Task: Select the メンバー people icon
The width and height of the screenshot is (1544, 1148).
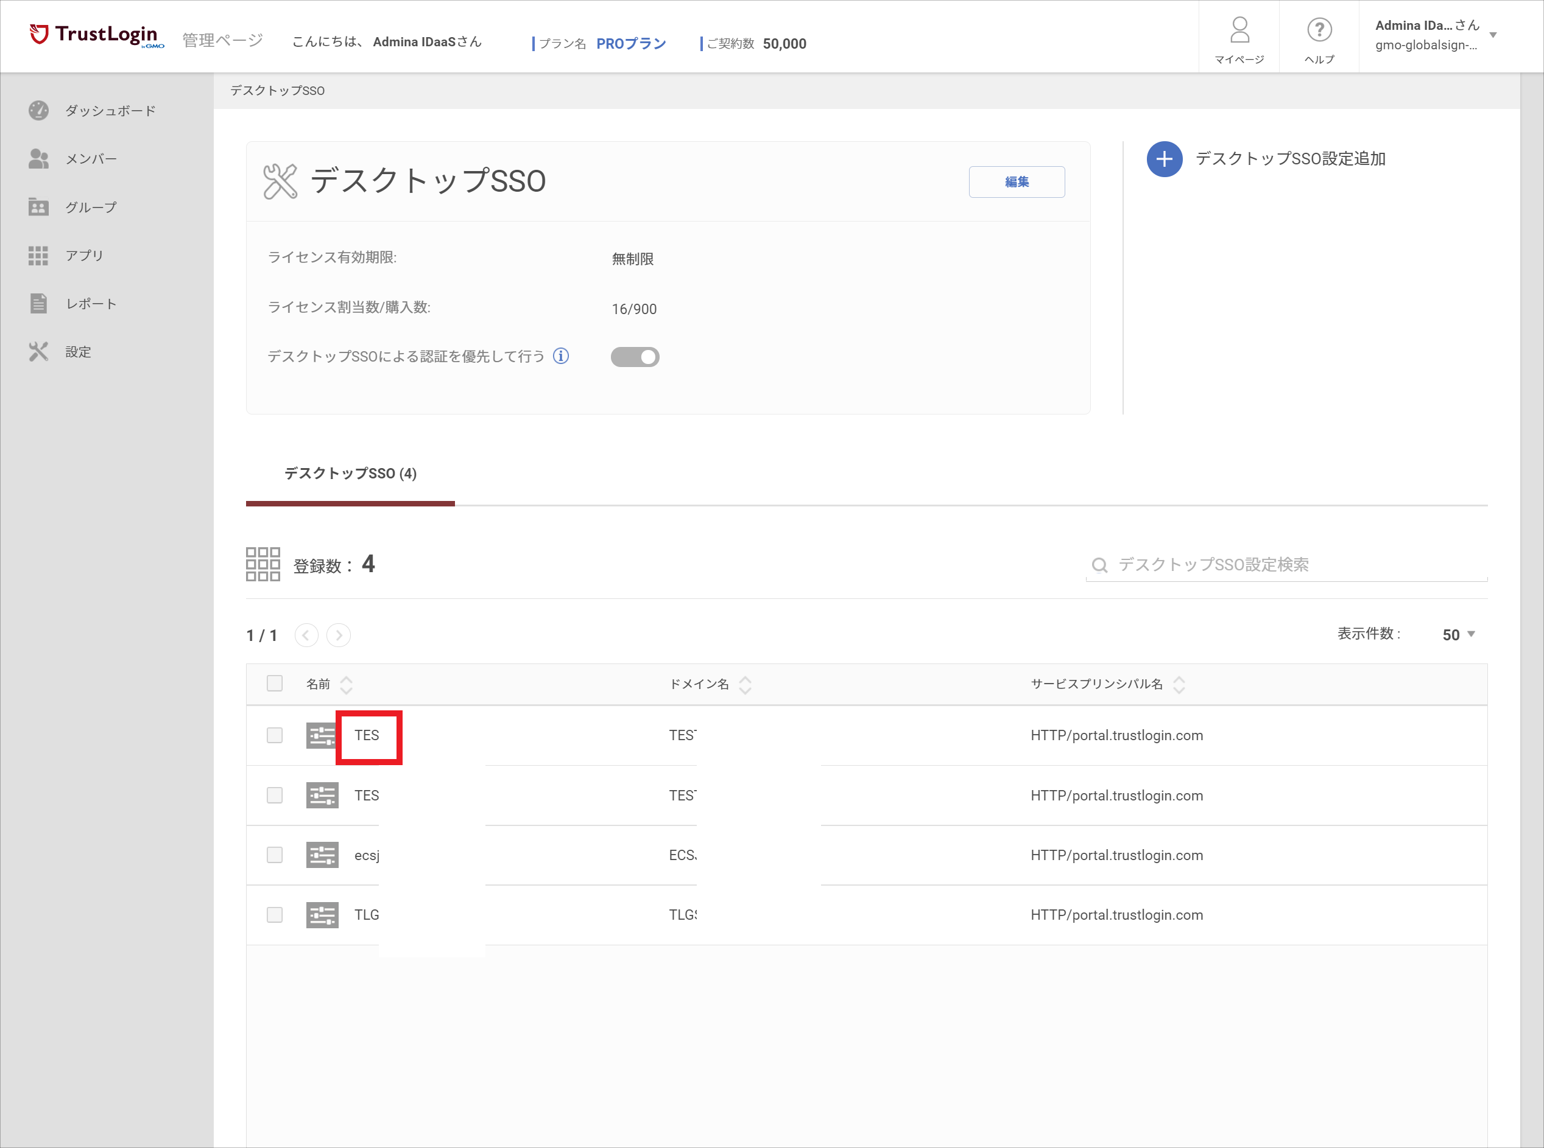Action: coord(38,158)
